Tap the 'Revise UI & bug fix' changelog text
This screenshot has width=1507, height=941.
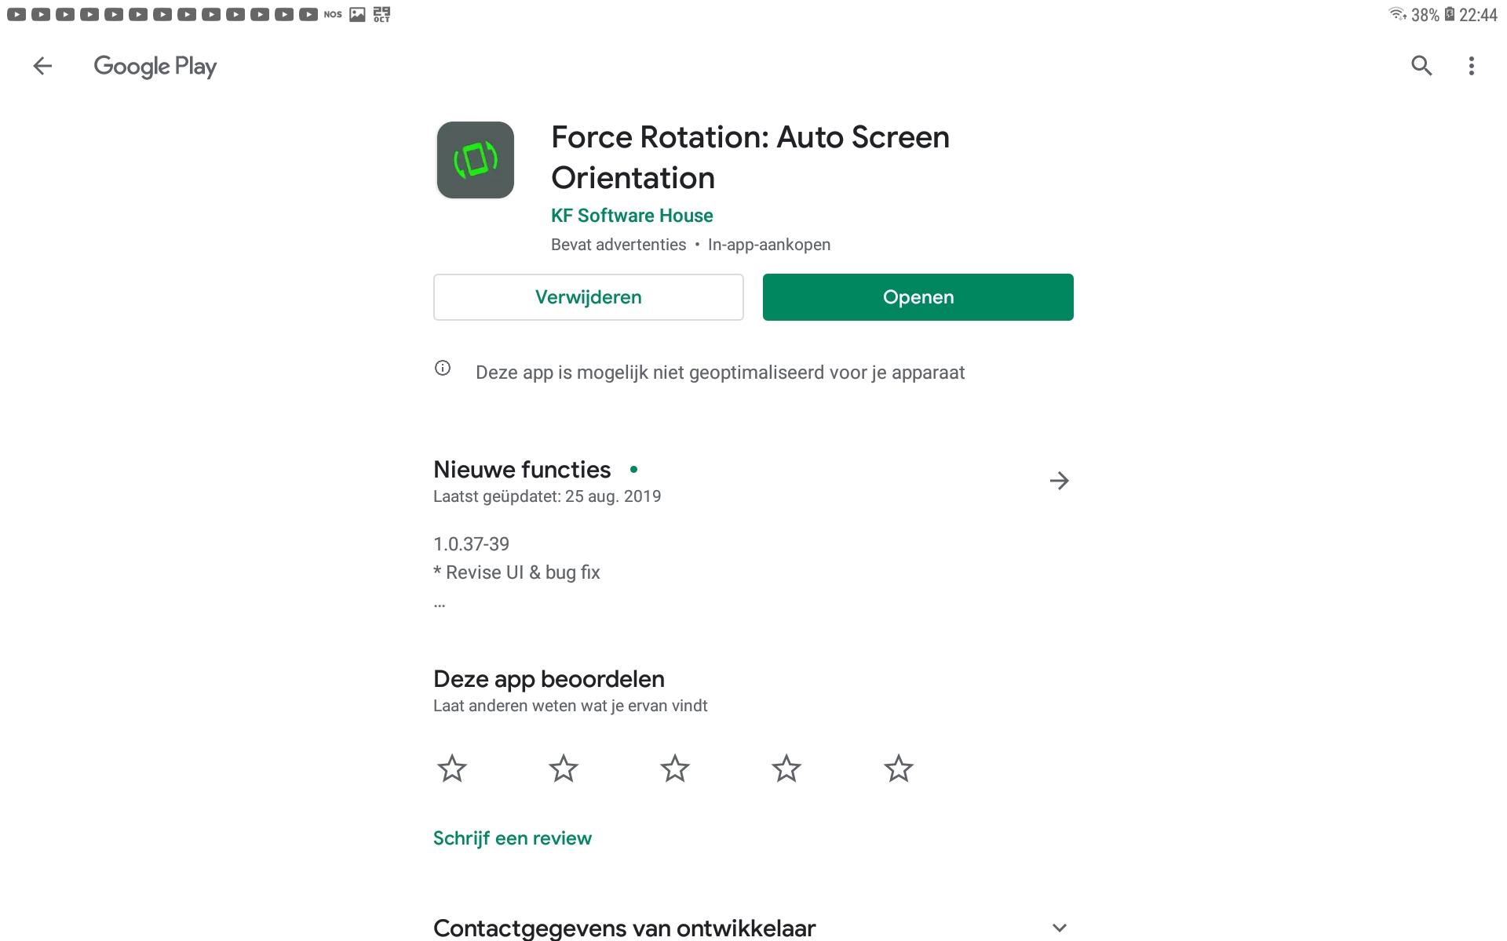pos(516,572)
